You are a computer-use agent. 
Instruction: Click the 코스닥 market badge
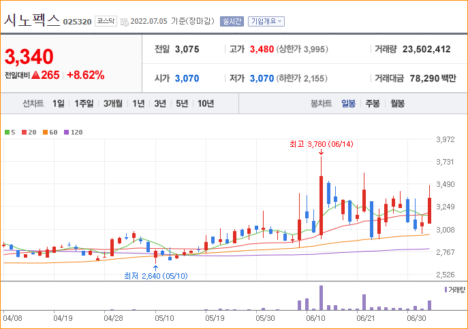pyautogui.click(x=106, y=21)
